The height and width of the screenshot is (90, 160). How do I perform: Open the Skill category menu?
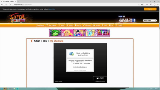[104, 25]
